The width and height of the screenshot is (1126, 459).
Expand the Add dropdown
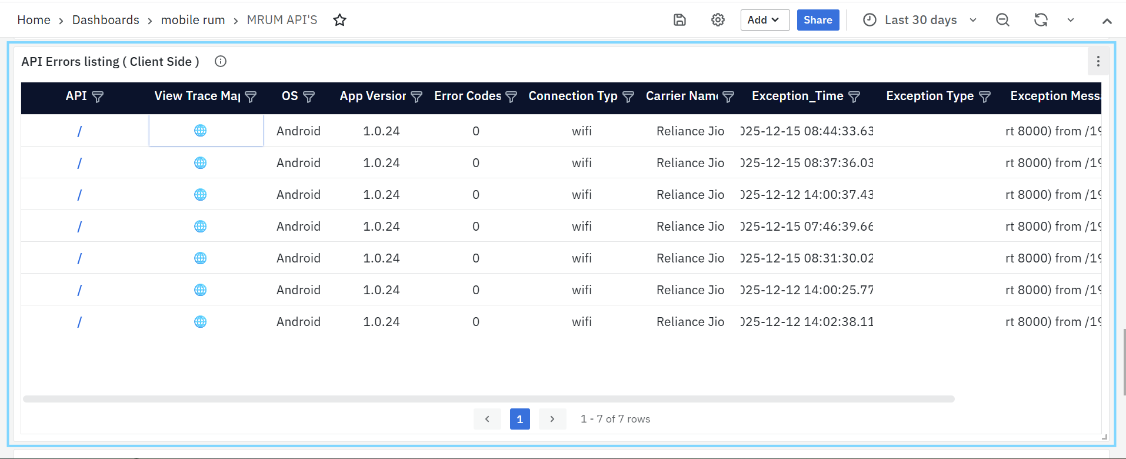764,20
